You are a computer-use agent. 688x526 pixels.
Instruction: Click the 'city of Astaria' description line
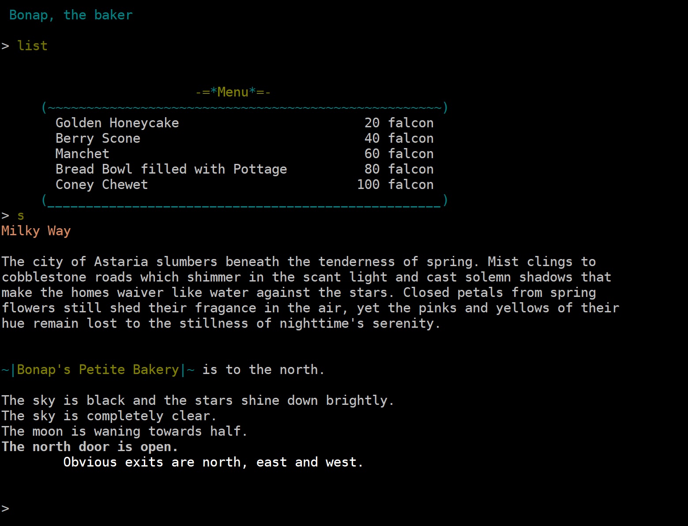(299, 262)
